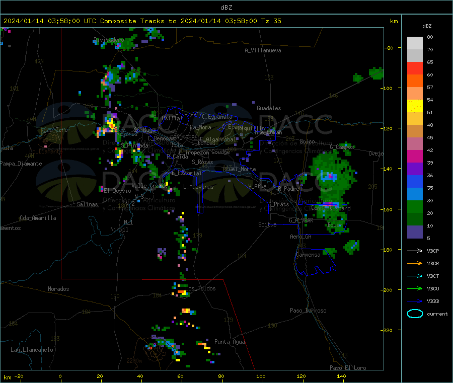The width and height of the screenshot is (453, 383).
Task: Click the El_Desvio location label
Action: click(x=118, y=191)
